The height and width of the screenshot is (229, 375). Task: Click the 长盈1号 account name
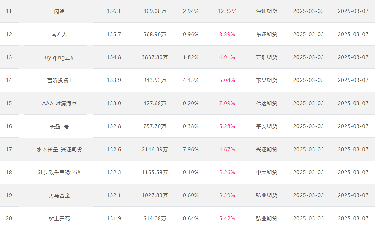tap(59, 126)
